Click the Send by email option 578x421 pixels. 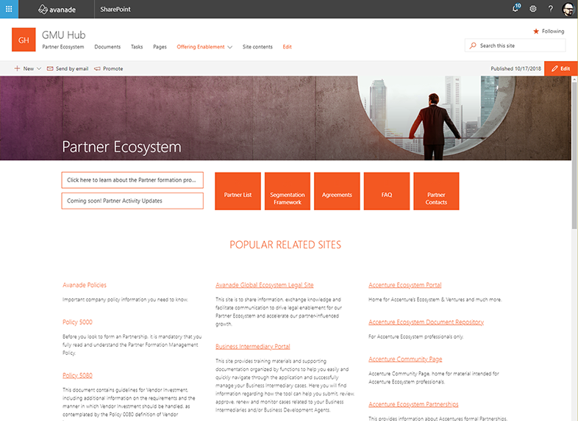(68, 68)
